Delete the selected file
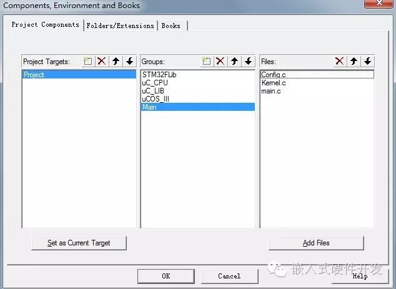This screenshot has height=289, width=396. [340, 61]
